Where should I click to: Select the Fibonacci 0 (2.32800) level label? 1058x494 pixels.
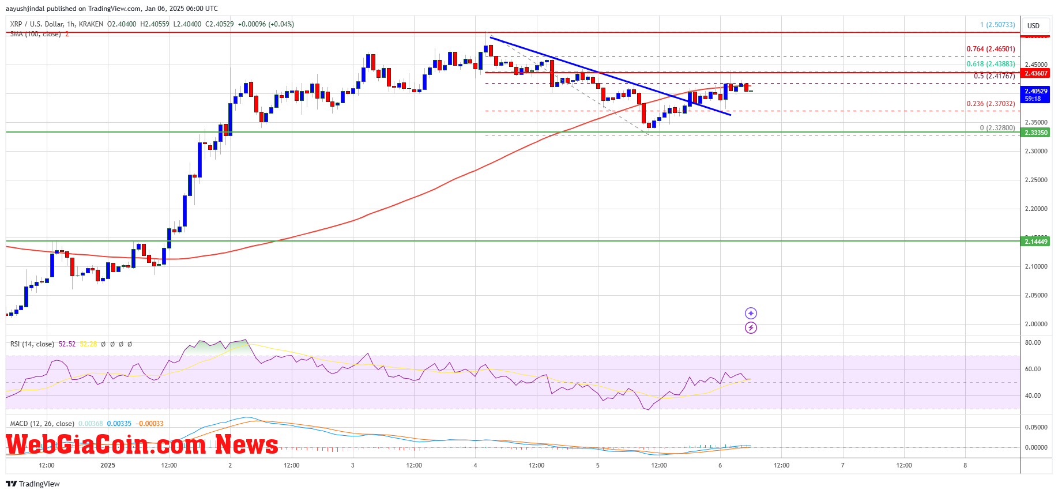point(997,128)
